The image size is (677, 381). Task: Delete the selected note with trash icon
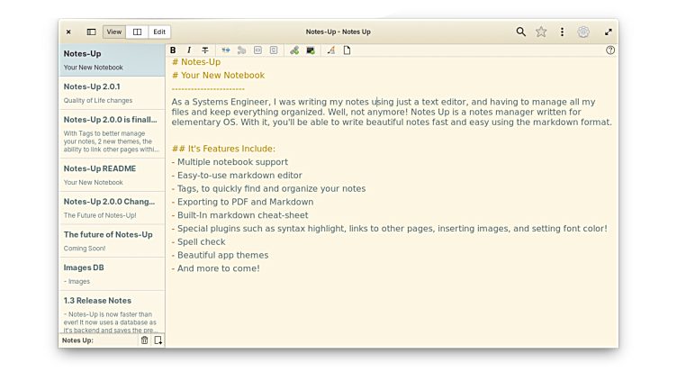coord(144,340)
